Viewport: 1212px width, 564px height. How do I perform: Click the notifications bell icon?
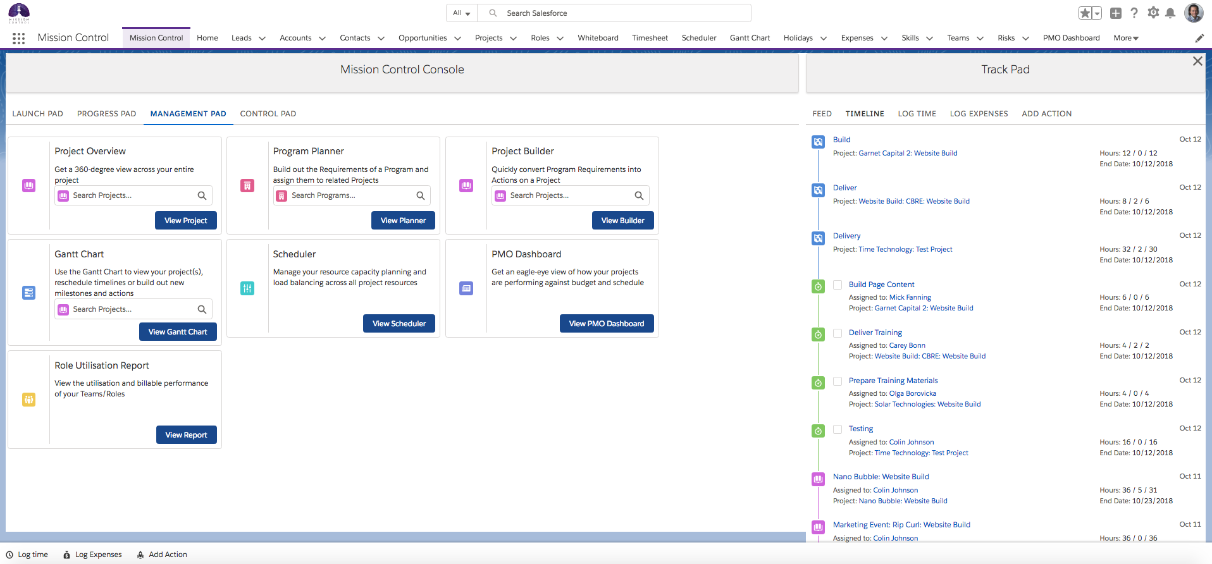[x=1170, y=13]
